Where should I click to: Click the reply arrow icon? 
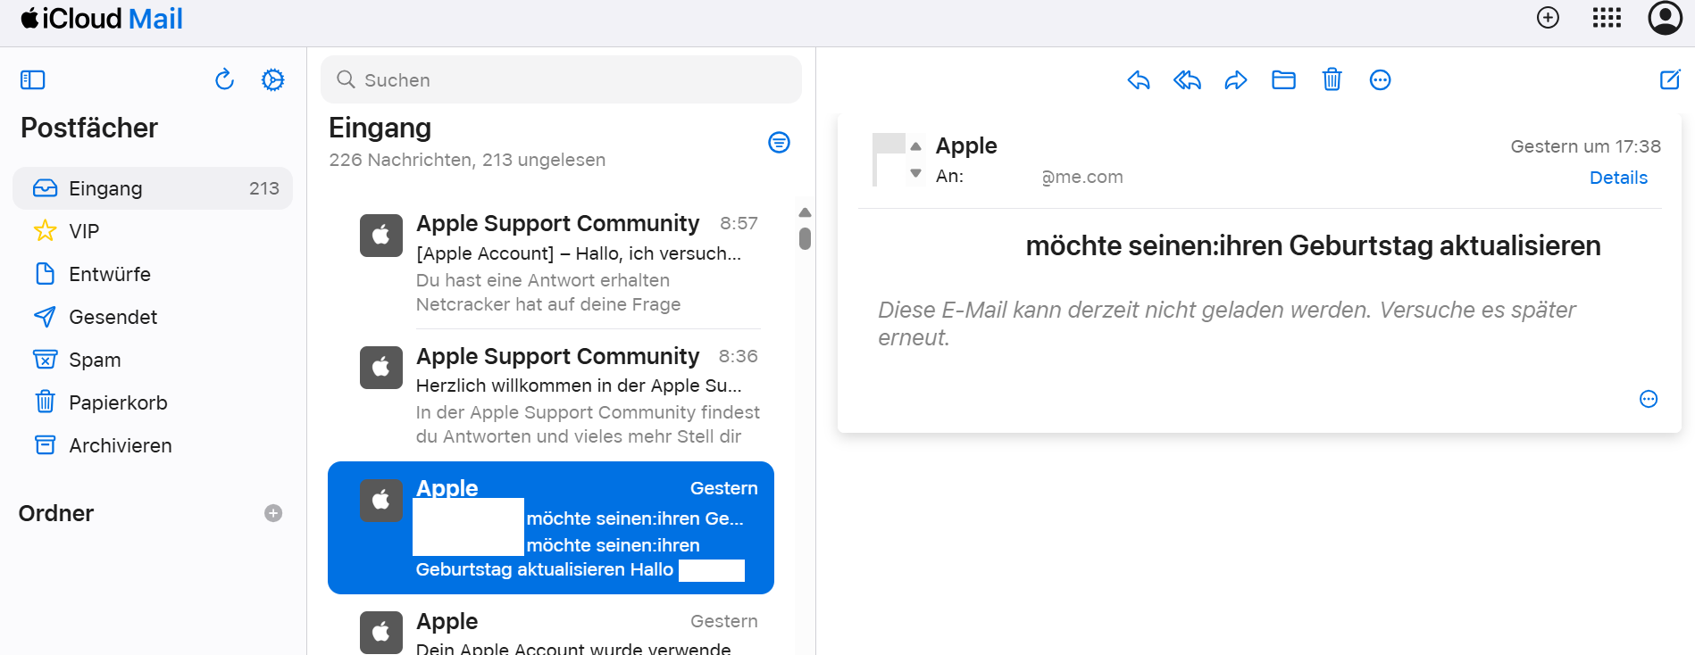click(x=1139, y=80)
